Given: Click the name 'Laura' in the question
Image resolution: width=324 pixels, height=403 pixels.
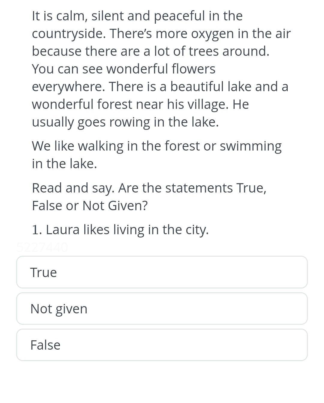Looking at the screenshot, I should tap(62, 230).
